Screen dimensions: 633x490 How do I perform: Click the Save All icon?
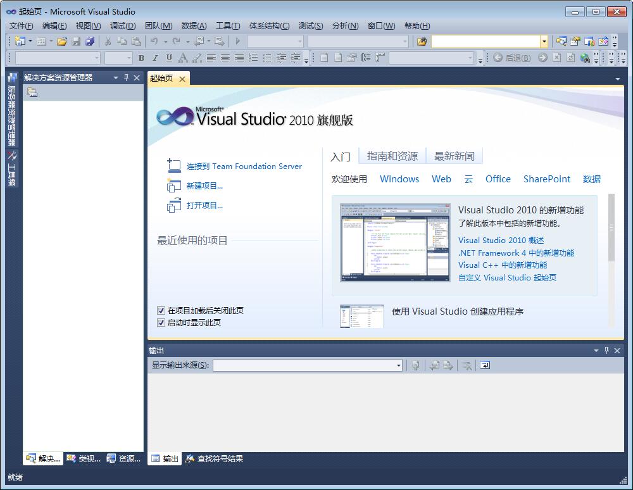[x=90, y=41]
